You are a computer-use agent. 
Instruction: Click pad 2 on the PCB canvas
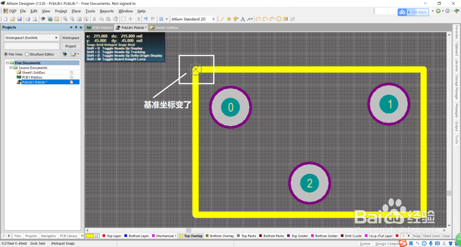310,183
